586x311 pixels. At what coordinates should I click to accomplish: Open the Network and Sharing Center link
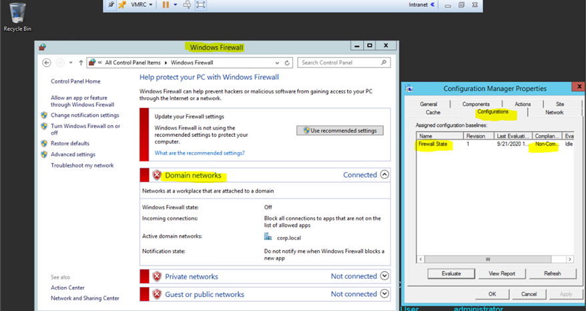(85, 298)
